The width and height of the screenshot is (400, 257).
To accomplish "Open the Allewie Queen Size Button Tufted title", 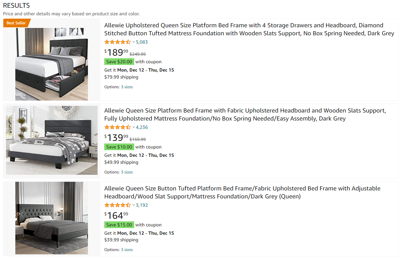I will pyautogui.click(x=242, y=192).
